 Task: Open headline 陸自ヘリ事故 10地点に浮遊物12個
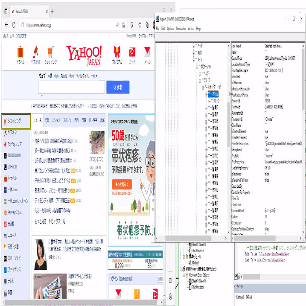click(53, 141)
